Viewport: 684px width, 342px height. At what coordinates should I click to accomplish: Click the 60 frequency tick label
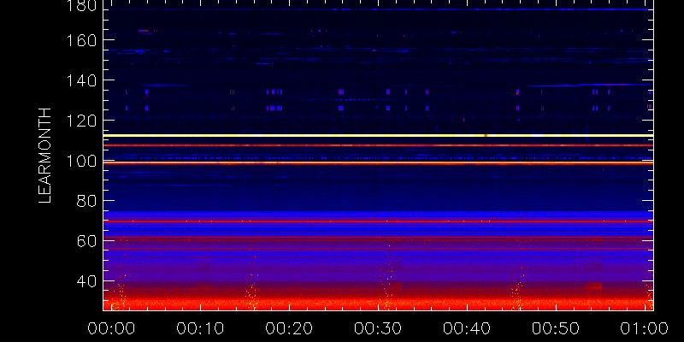[x=86, y=241]
